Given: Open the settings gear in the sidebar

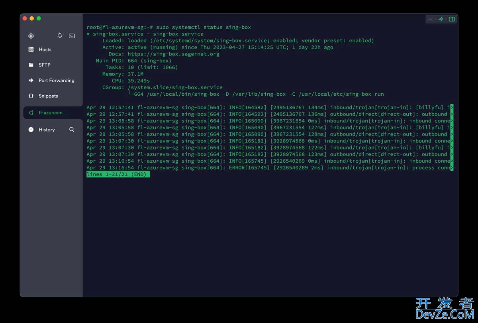Looking at the screenshot, I should (x=31, y=36).
